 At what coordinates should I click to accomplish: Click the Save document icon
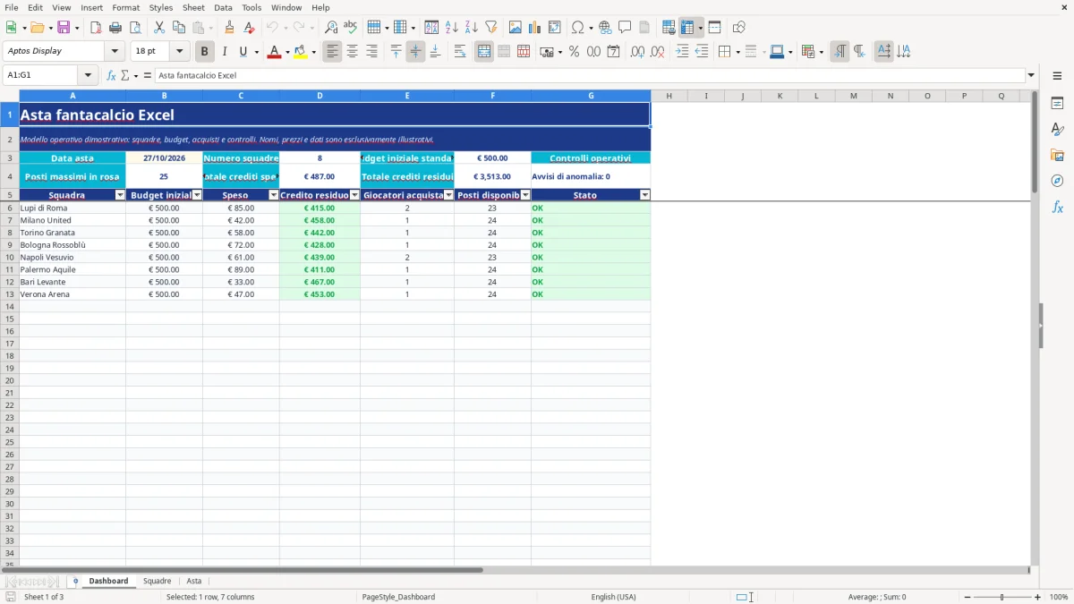[64, 28]
